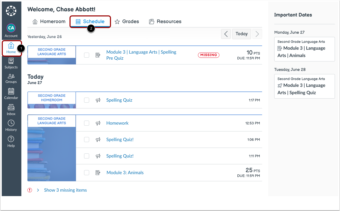This screenshot has width=340, height=211.
Task: Open Module 3 Spelling Quiz important date
Action: point(304,86)
